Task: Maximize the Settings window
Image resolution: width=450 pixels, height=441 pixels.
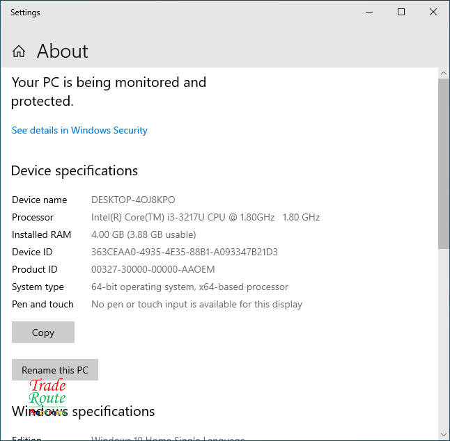Action: click(x=401, y=13)
